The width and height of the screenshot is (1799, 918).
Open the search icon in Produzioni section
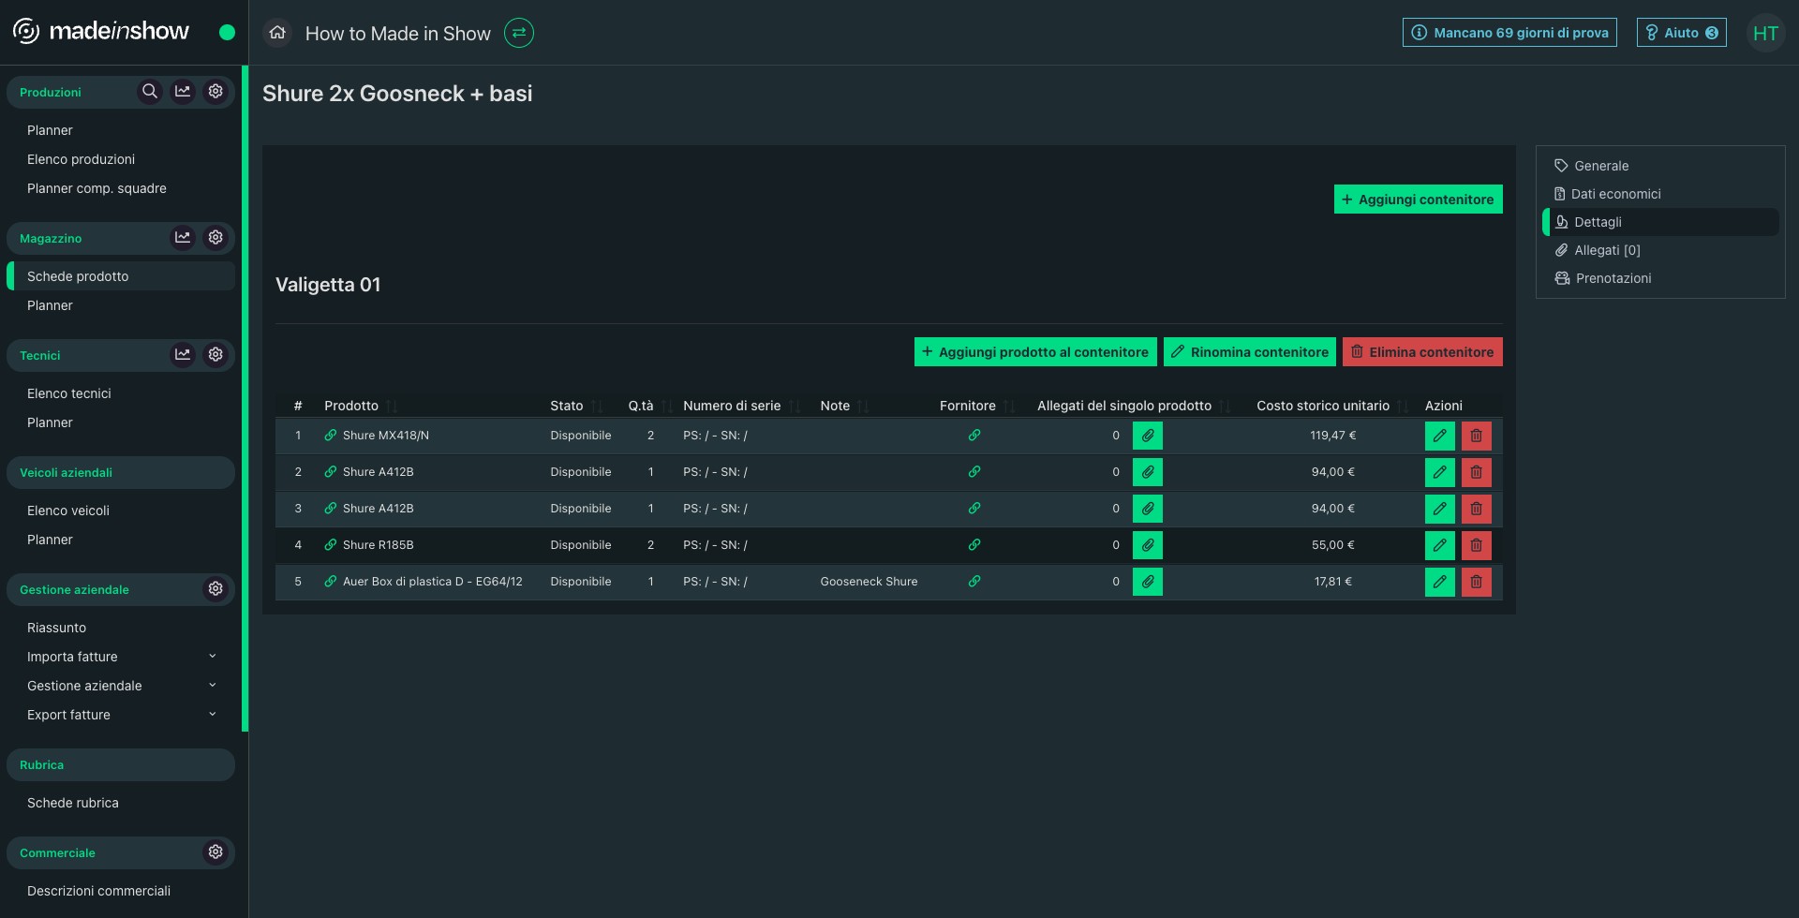coord(149,91)
